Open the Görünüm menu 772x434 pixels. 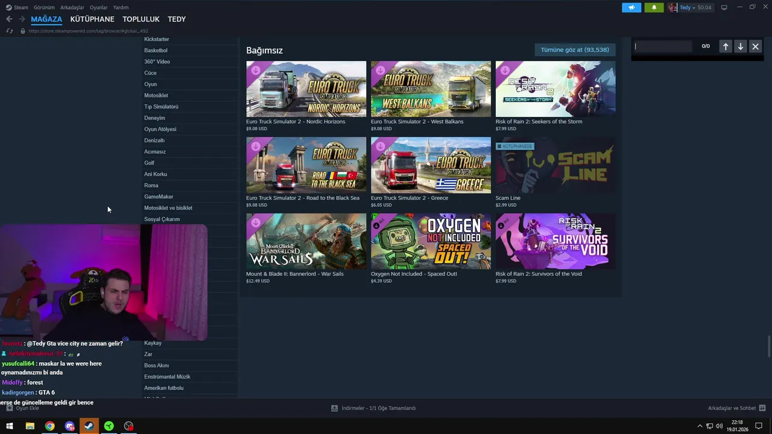click(44, 7)
